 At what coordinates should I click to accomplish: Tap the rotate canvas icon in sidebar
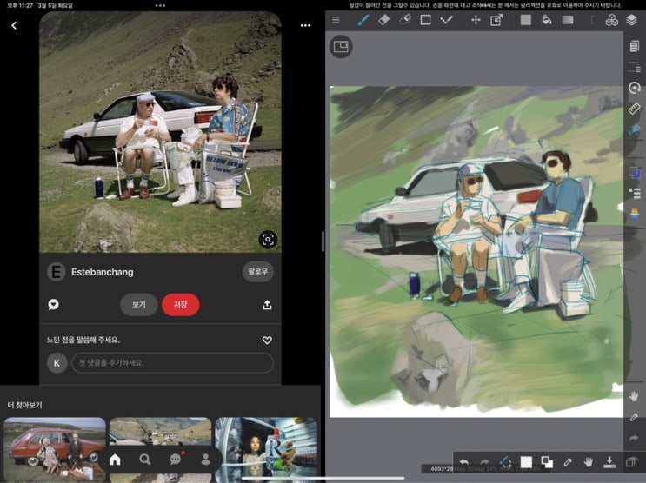coord(635,88)
